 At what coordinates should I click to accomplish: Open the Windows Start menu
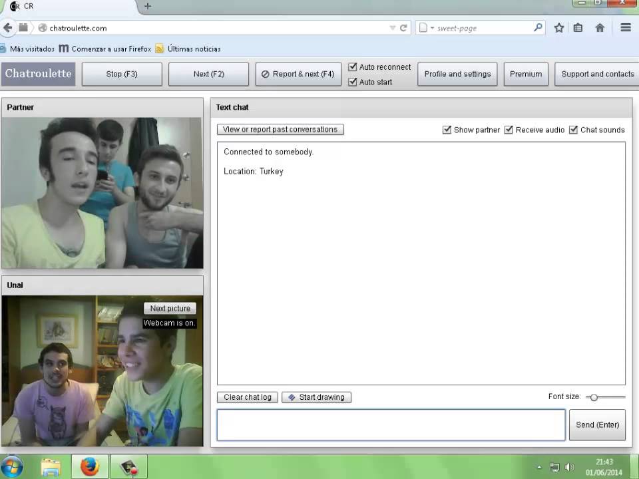click(x=11, y=467)
